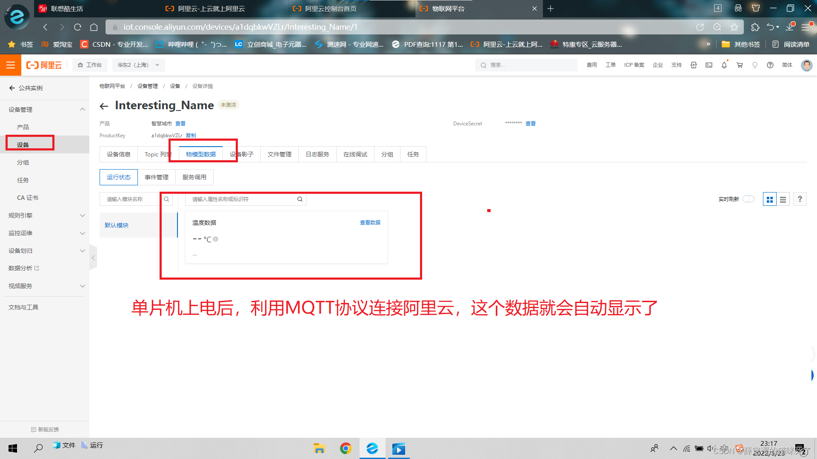Expand the 规则引擎 sidebar section
The width and height of the screenshot is (817, 459).
pos(83,215)
